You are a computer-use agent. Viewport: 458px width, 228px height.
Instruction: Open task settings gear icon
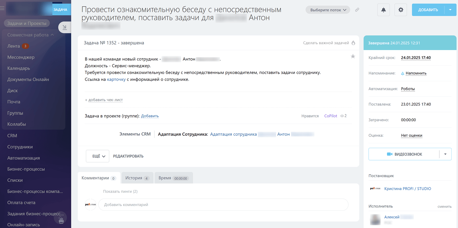(x=401, y=10)
